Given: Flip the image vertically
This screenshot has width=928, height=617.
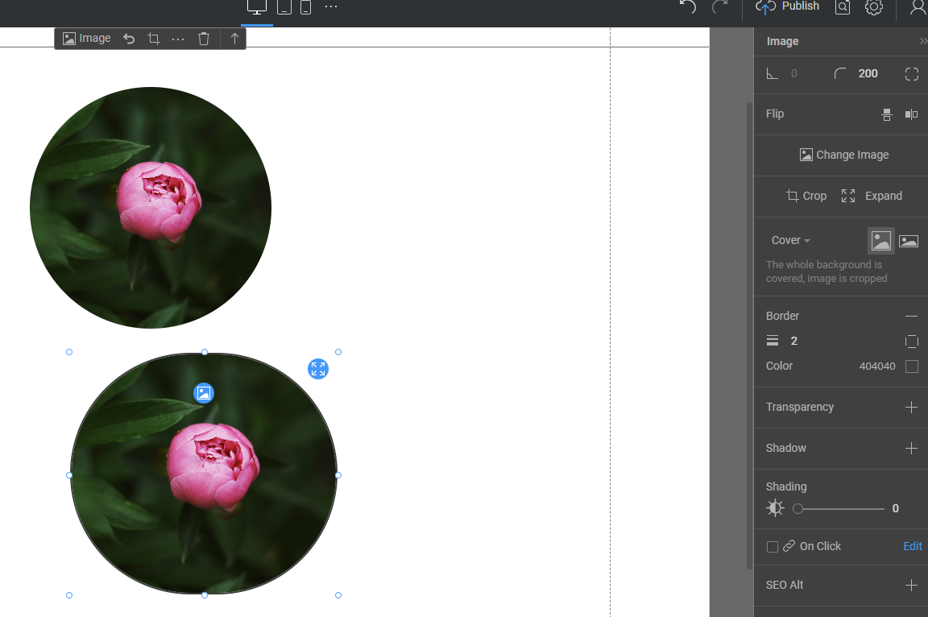Looking at the screenshot, I should point(887,114).
